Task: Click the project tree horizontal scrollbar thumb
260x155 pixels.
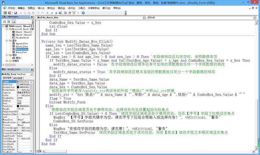Action: [10, 65]
